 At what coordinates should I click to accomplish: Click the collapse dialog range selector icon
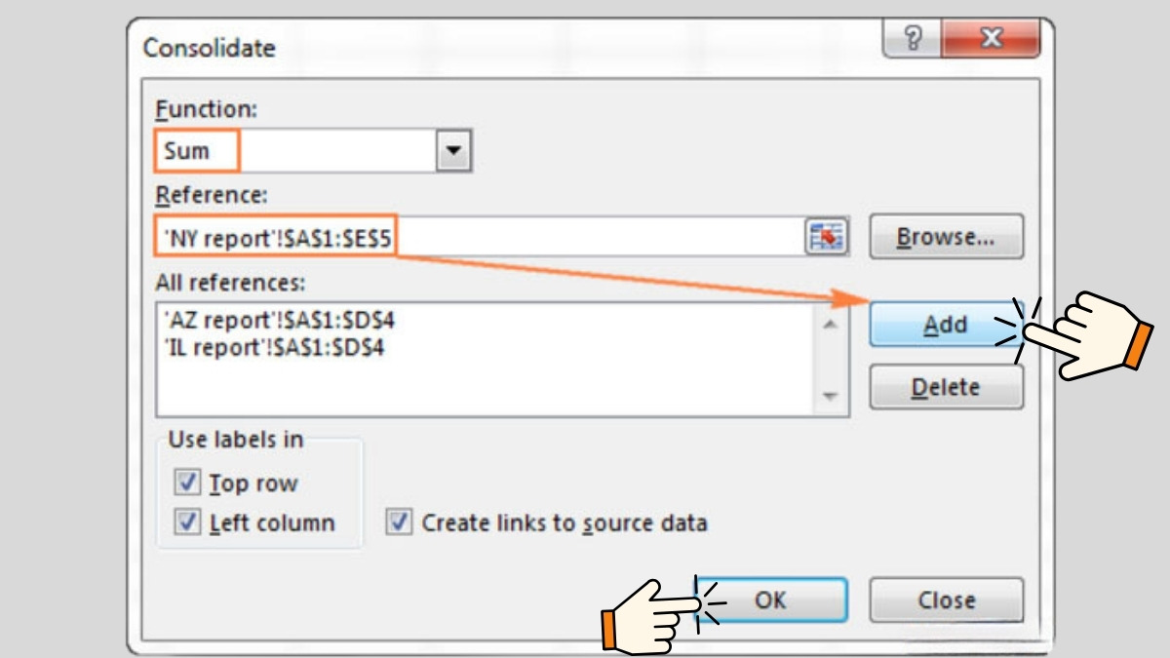pos(826,237)
